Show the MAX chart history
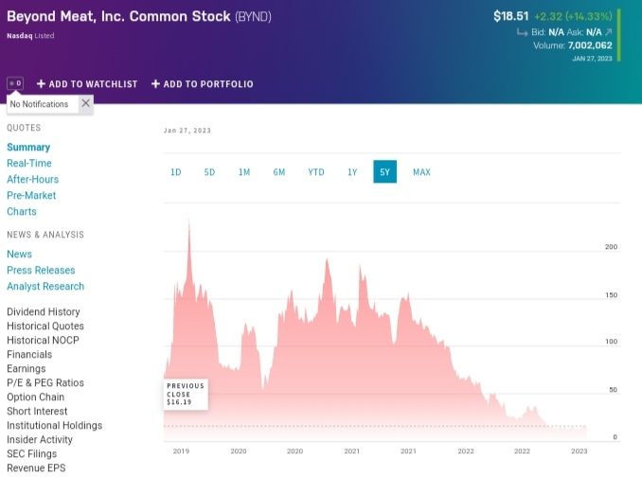This screenshot has height=494, width=642. [x=421, y=172]
